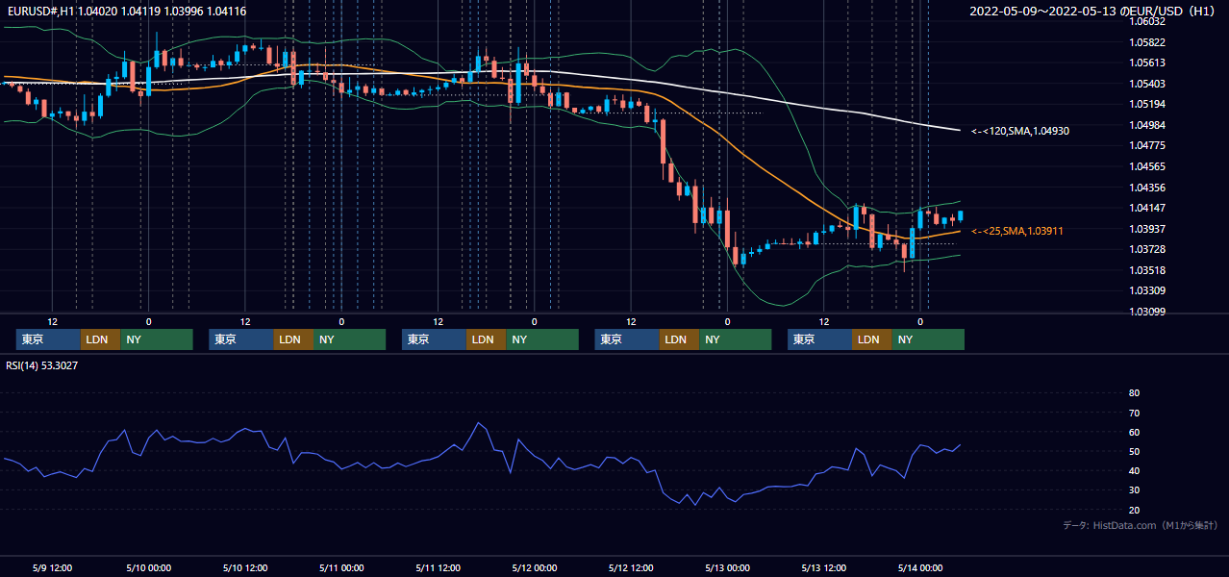Click the RSI level 30 label
1229x577 pixels.
pyautogui.click(x=1134, y=490)
